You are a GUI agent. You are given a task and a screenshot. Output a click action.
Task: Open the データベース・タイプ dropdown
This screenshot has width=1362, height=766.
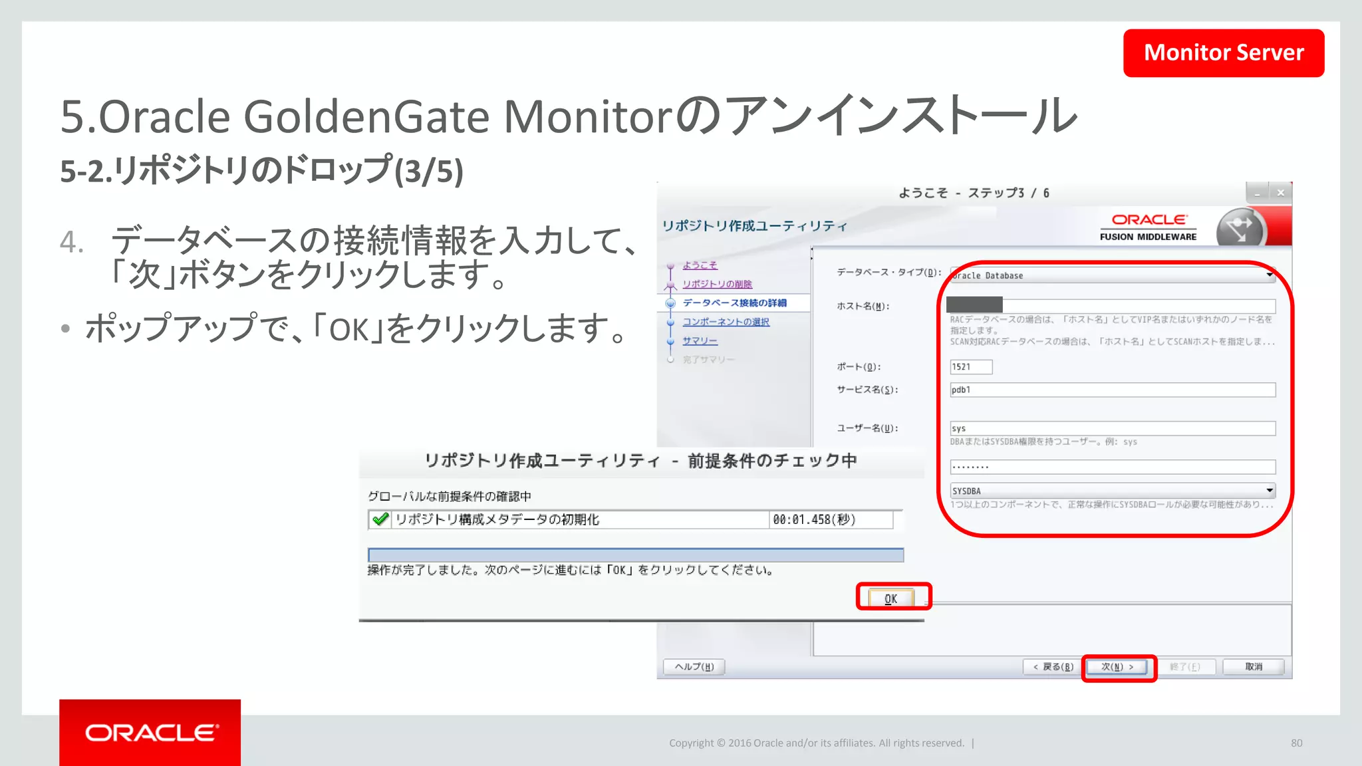[x=1113, y=275]
